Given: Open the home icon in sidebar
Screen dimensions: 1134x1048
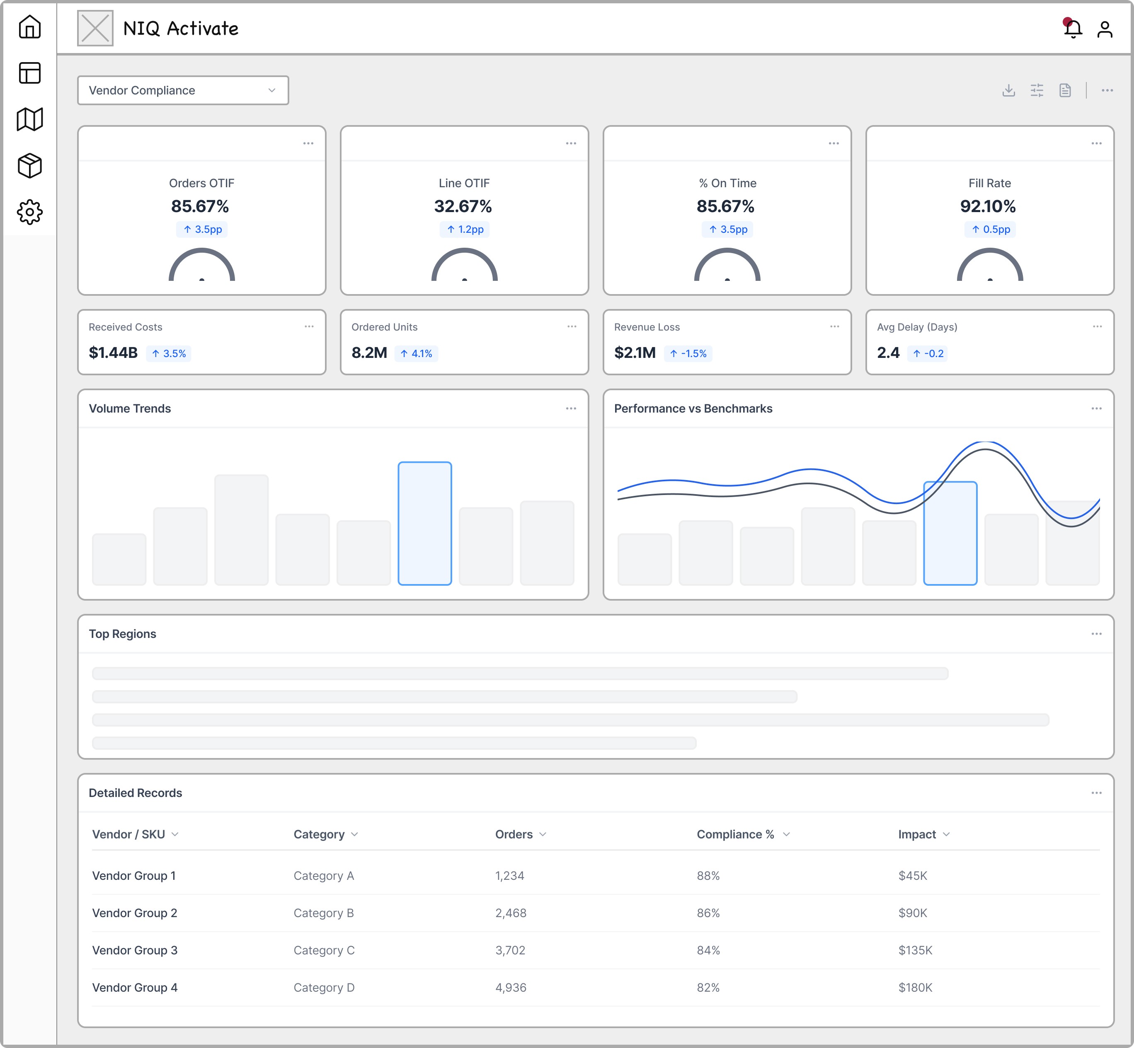Looking at the screenshot, I should tap(29, 27).
